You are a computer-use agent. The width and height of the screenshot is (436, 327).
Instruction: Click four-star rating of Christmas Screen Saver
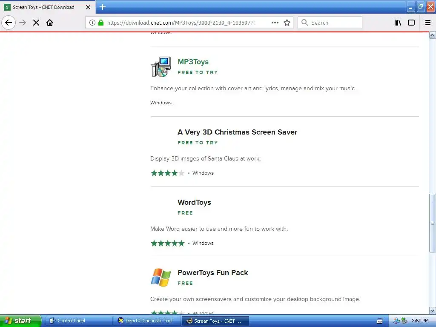click(168, 173)
